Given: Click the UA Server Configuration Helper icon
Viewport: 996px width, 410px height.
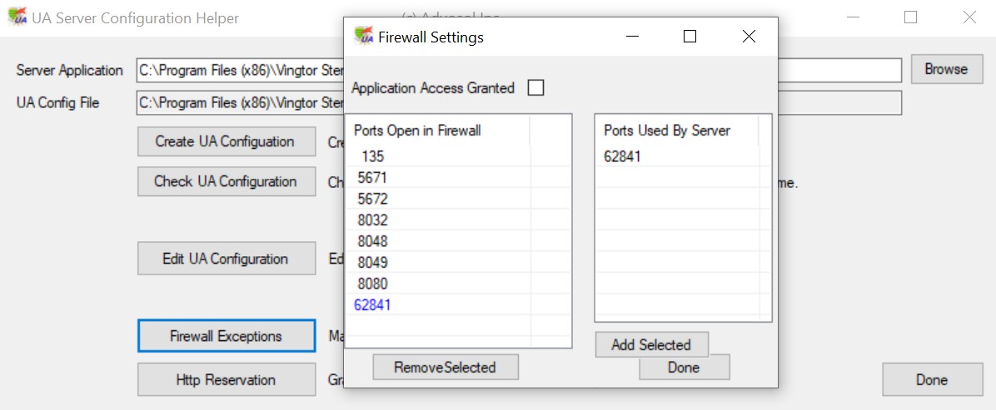Looking at the screenshot, I should (x=17, y=17).
